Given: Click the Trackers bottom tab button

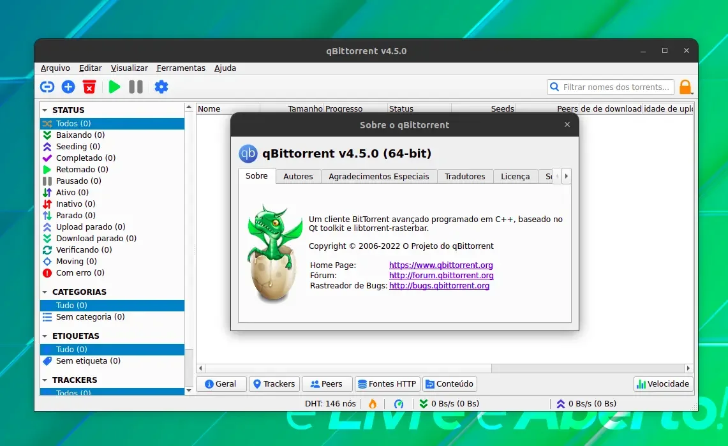Looking at the screenshot, I should tap(274, 384).
